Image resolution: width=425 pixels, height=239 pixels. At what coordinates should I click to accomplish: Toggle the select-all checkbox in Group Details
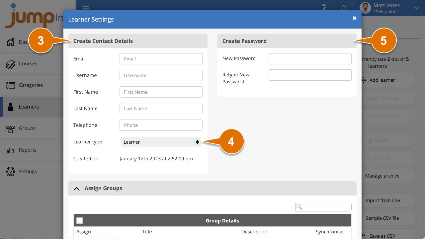click(x=79, y=220)
